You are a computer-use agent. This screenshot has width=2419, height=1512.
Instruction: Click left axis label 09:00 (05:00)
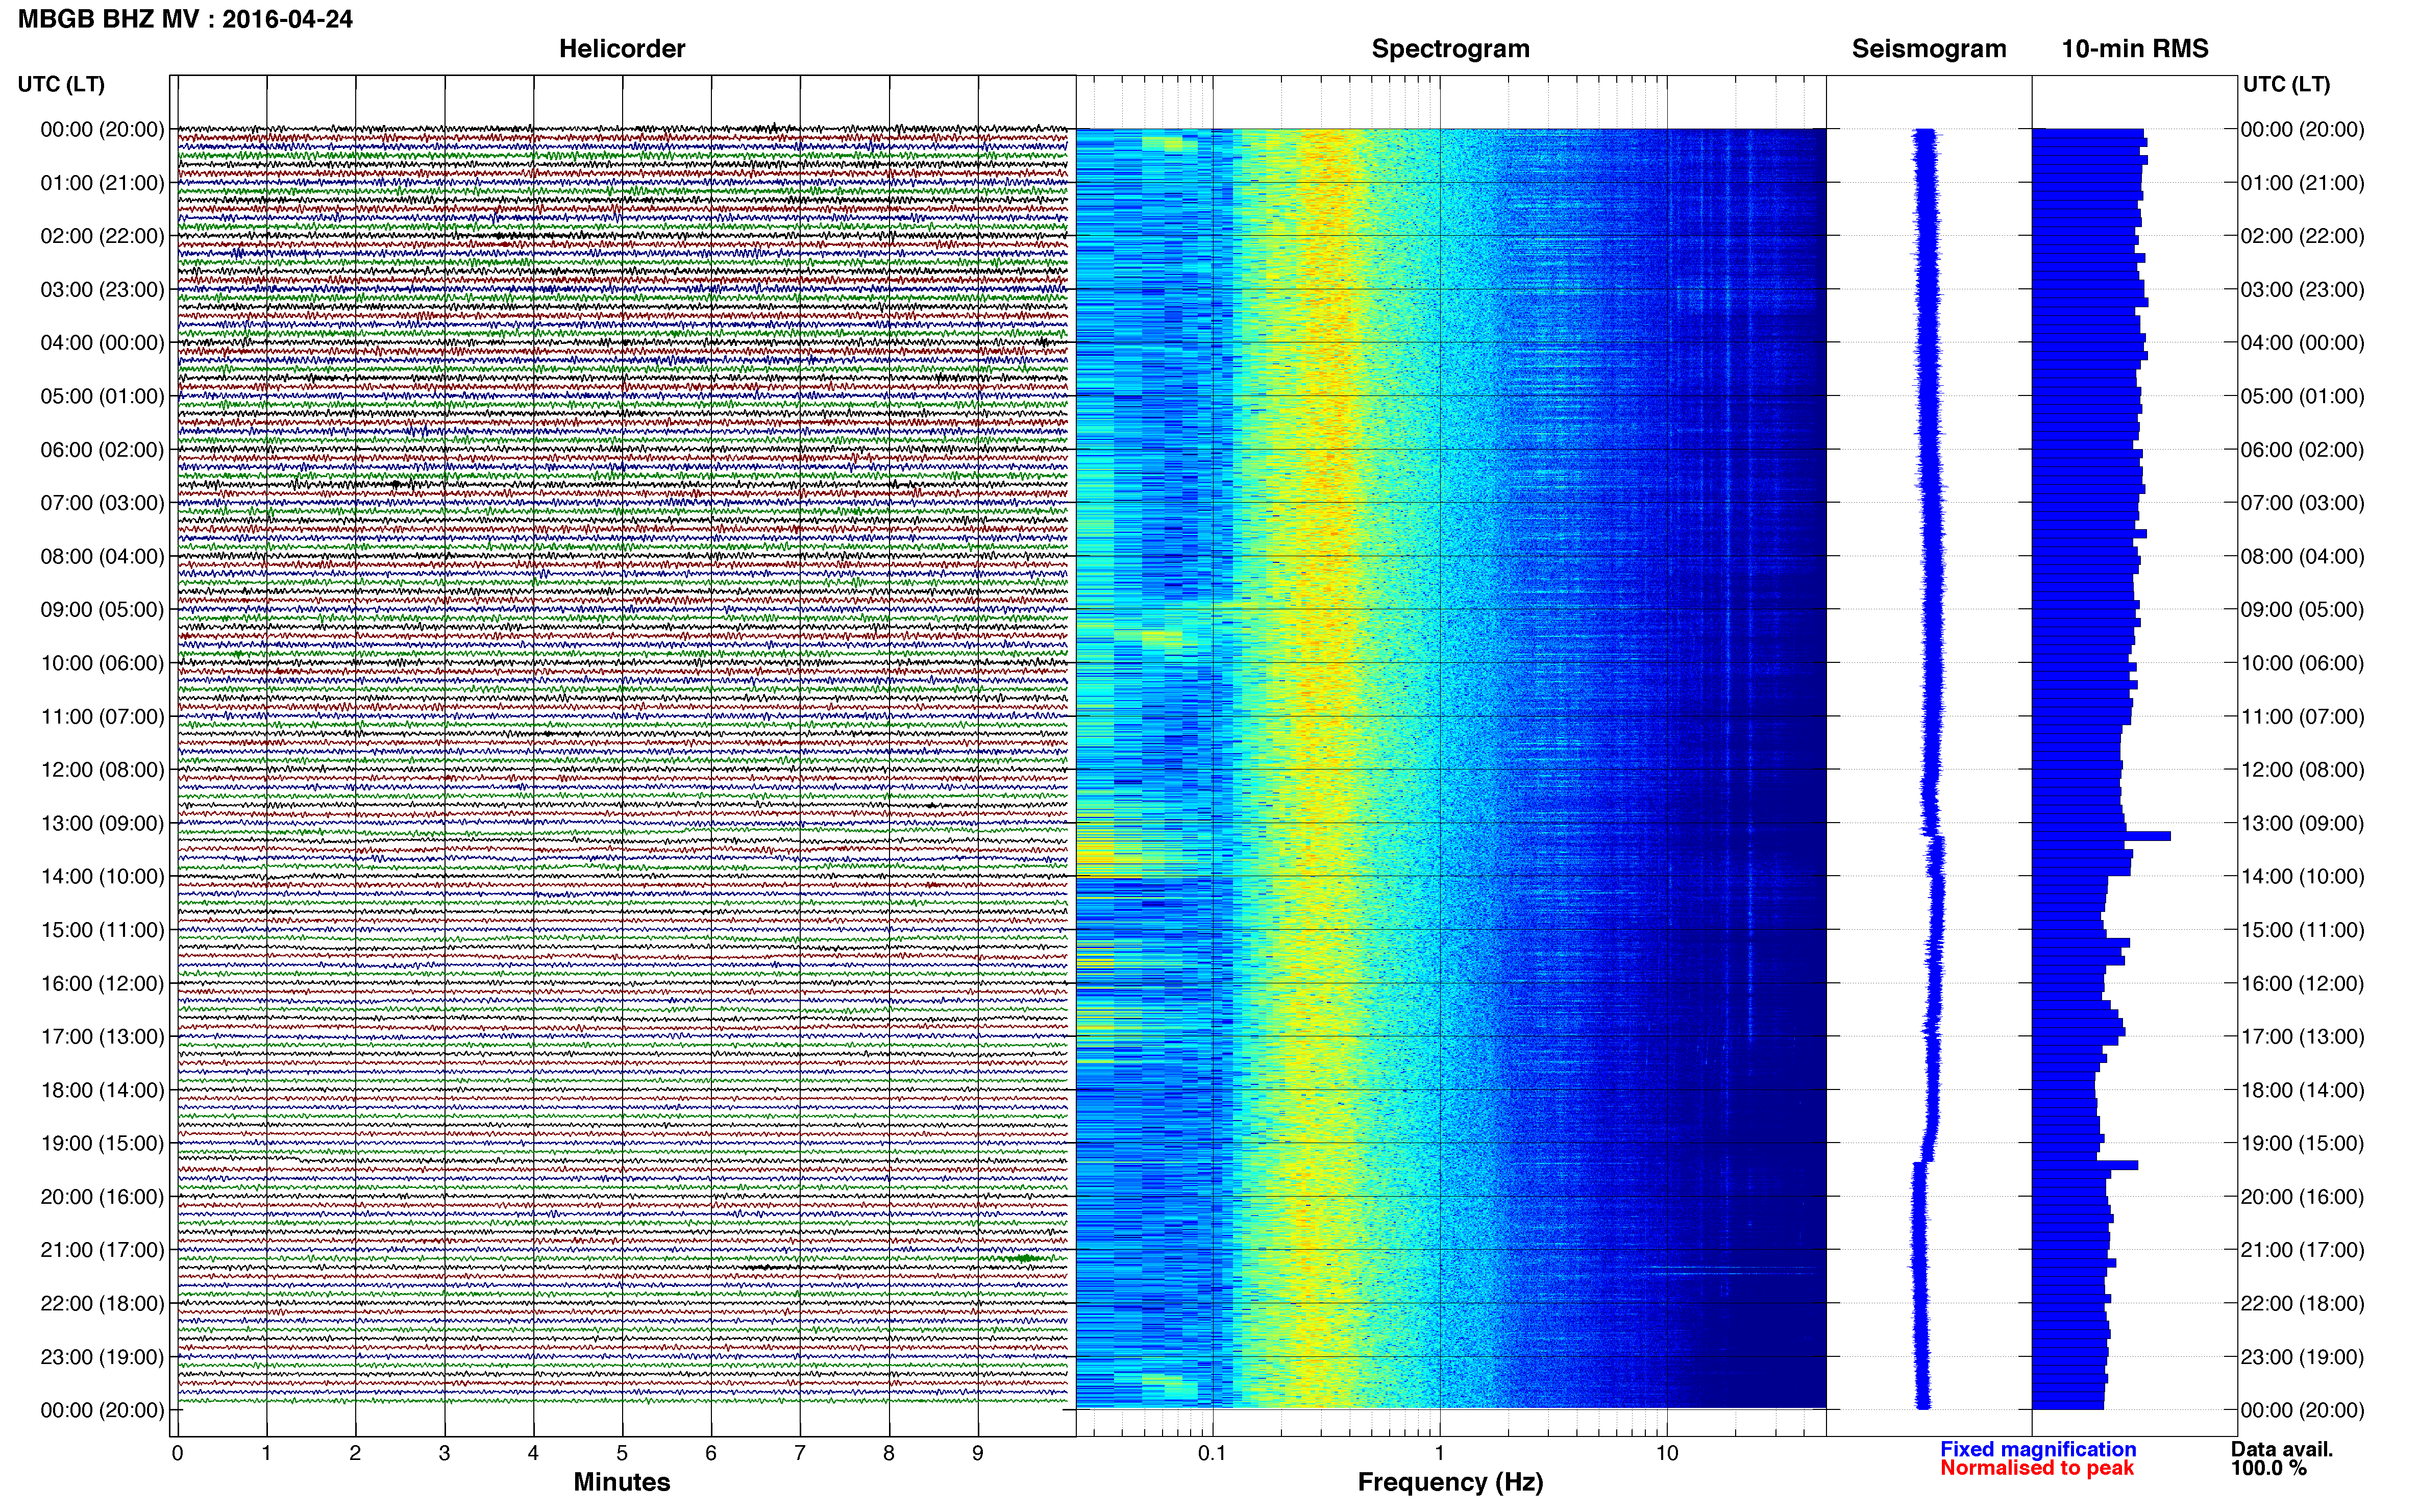(x=102, y=610)
